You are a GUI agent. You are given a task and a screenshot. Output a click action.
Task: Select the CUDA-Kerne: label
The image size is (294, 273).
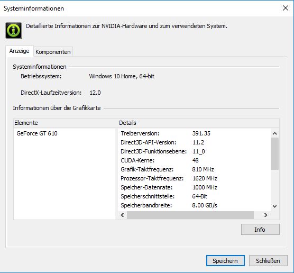coord(137,160)
